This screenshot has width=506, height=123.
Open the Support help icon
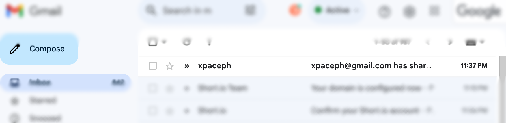tap(384, 12)
